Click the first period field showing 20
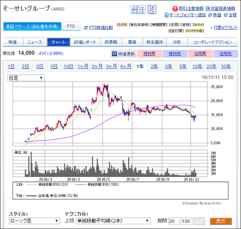 [x=174, y=221]
